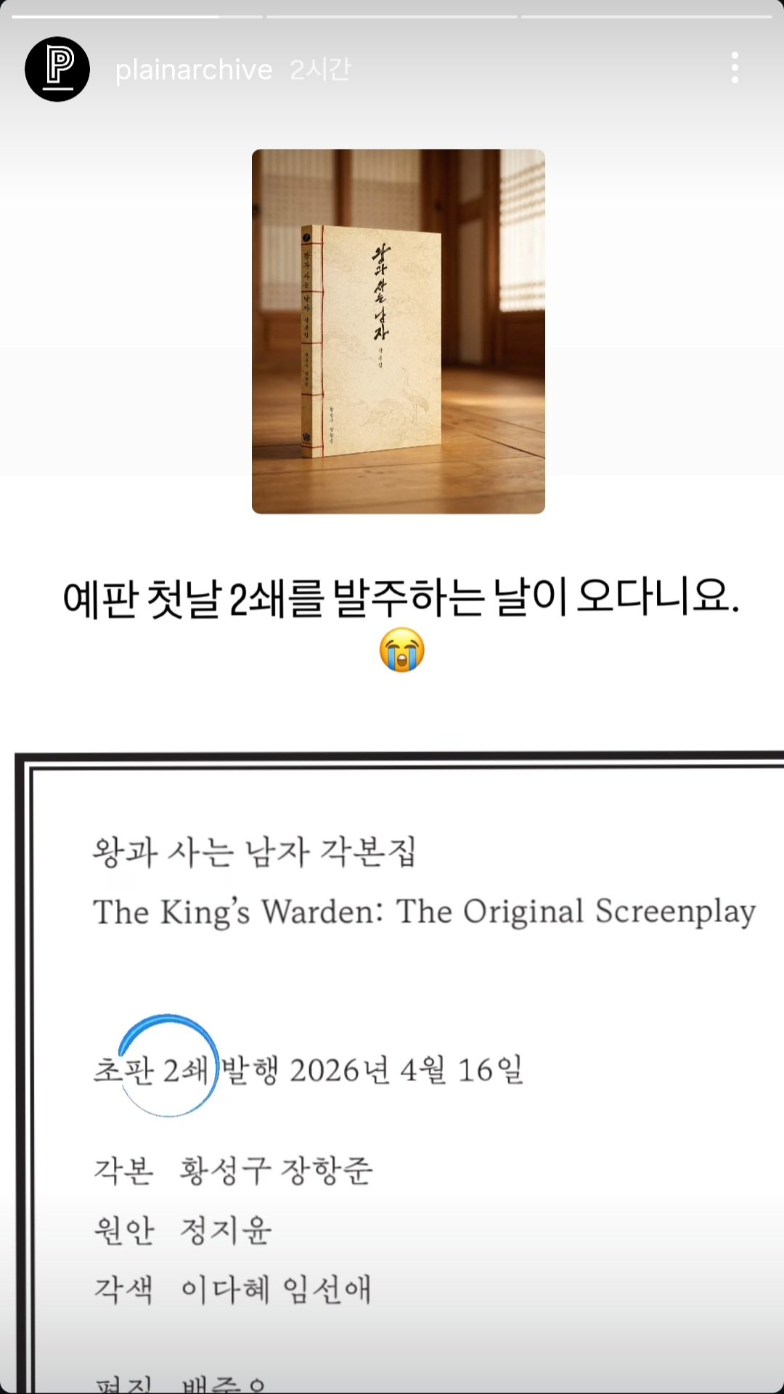Tap the publication date 2026년 4월 16일
Viewport: 784px width, 1394px height.
click(407, 1070)
